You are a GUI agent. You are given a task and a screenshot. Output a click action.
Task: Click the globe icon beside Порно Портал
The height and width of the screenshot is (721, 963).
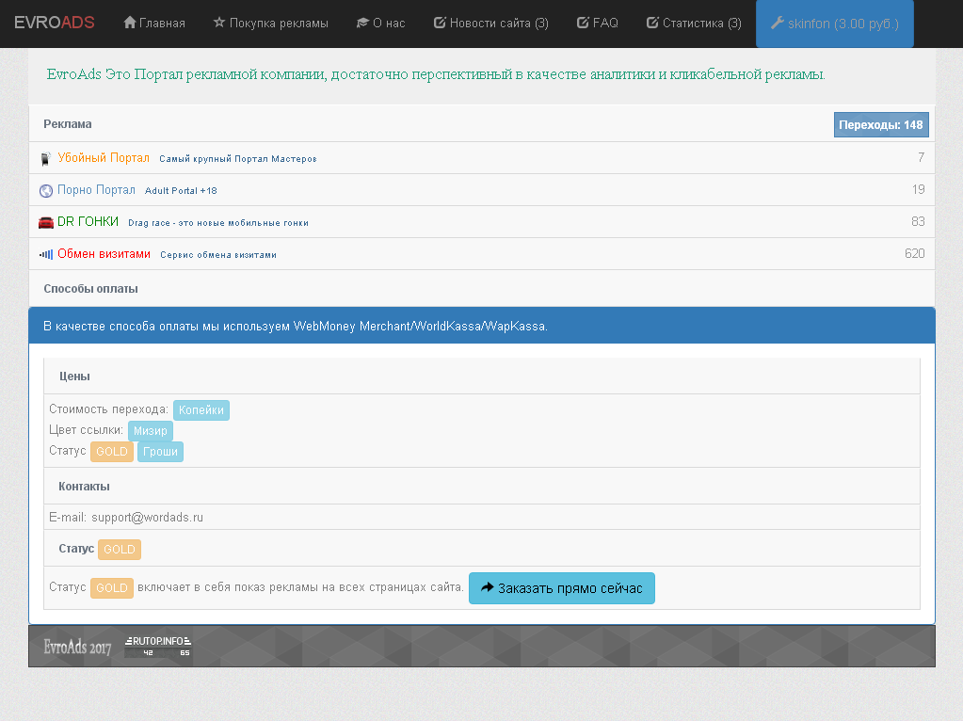click(x=46, y=190)
